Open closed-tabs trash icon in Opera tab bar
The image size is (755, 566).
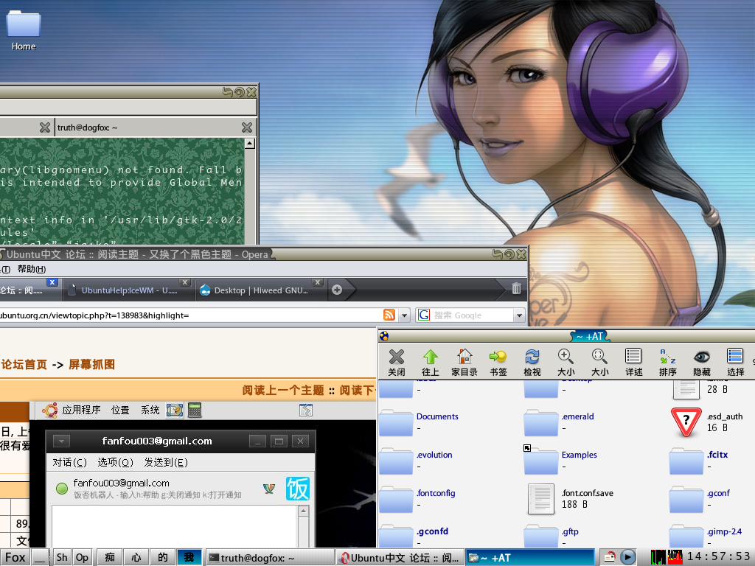pyautogui.click(x=516, y=288)
